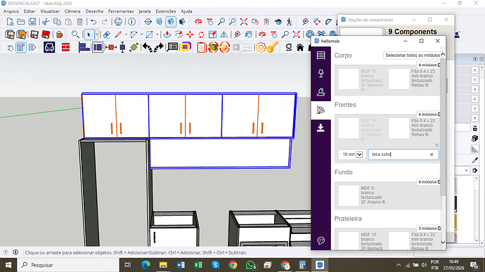Viewport: 485px width, 272px height.
Task: Expand the Pencil tool dropdown arrow
Action: click(126, 34)
